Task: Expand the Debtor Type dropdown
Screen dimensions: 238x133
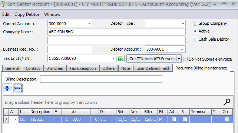Action: coord(183,24)
